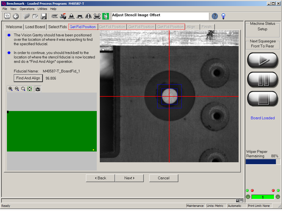The width and height of the screenshot is (282, 211).
Task: Click the yellow fiducial marker on green board
Action: [93, 150]
